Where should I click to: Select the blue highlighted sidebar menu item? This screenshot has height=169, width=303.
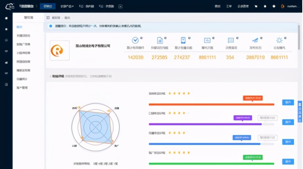point(20,27)
